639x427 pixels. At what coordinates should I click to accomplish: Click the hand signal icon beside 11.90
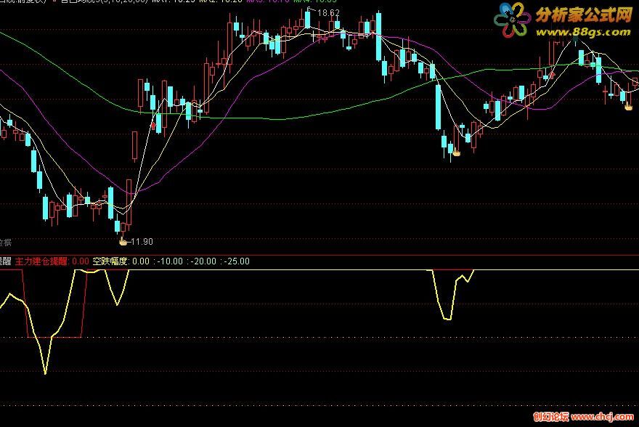pyautogui.click(x=123, y=242)
